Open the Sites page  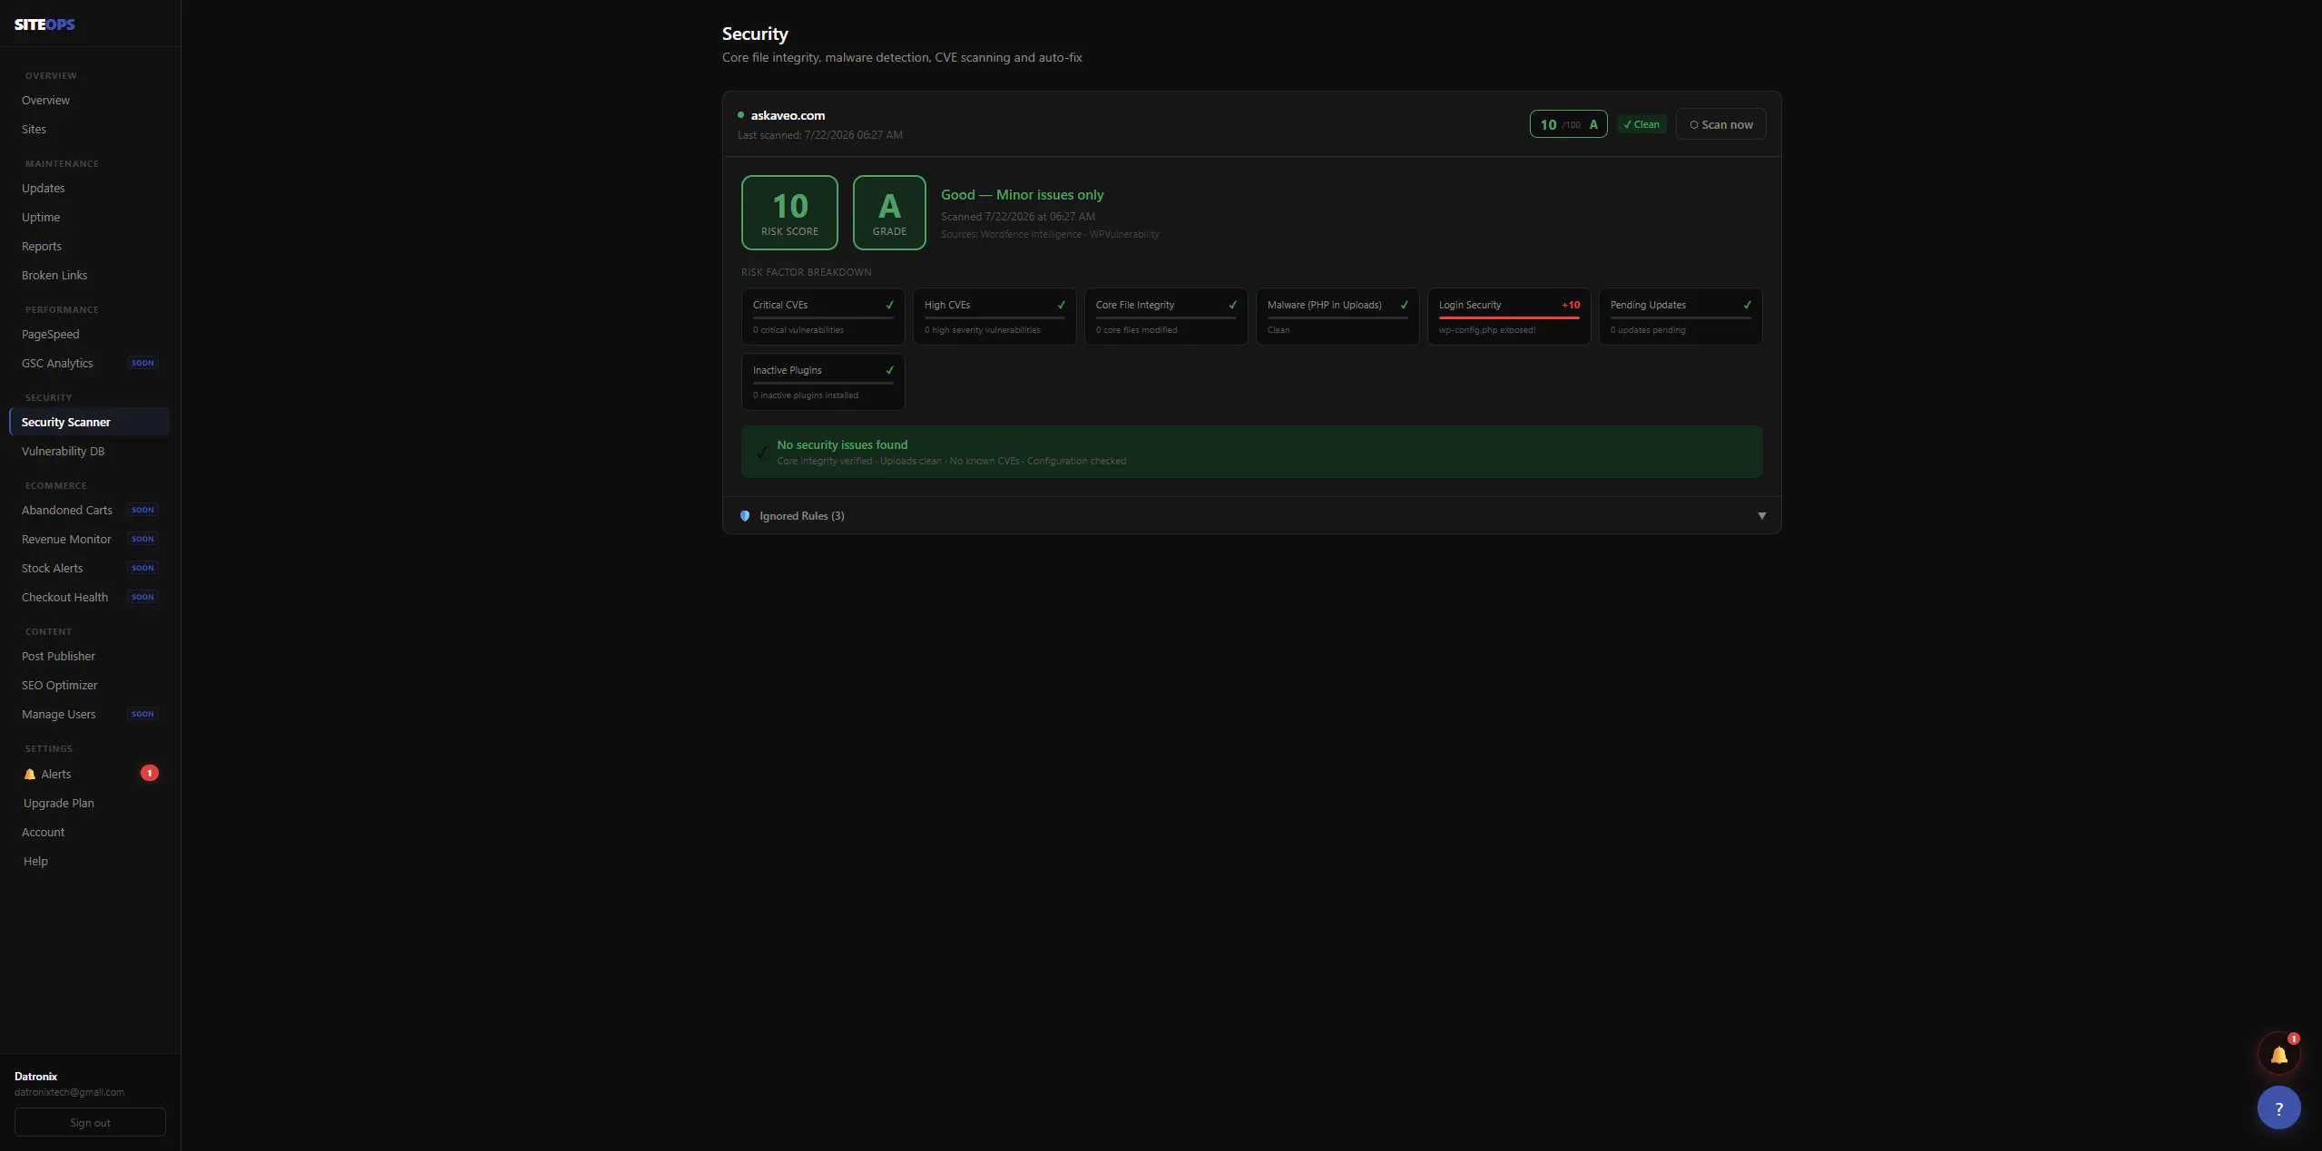coord(34,129)
